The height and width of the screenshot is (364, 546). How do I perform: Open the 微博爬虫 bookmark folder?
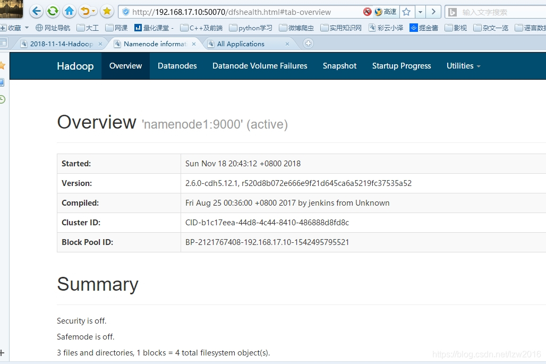[x=297, y=28]
